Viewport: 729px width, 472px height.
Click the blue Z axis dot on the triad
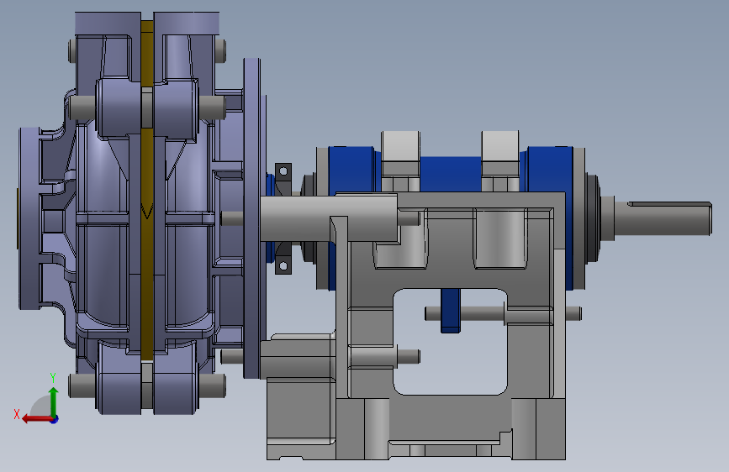pos(55,420)
